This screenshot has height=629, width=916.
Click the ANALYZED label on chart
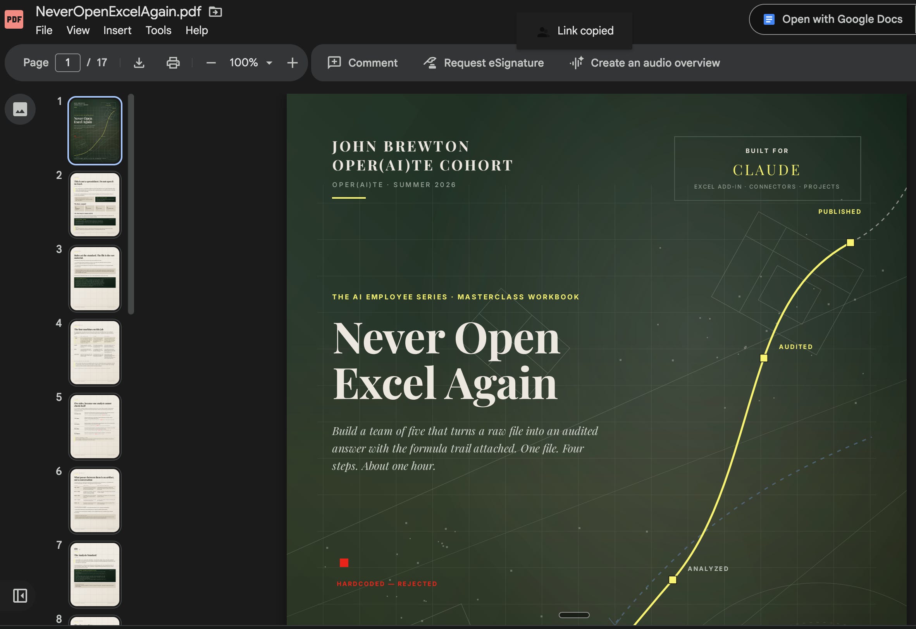click(x=708, y=569)
